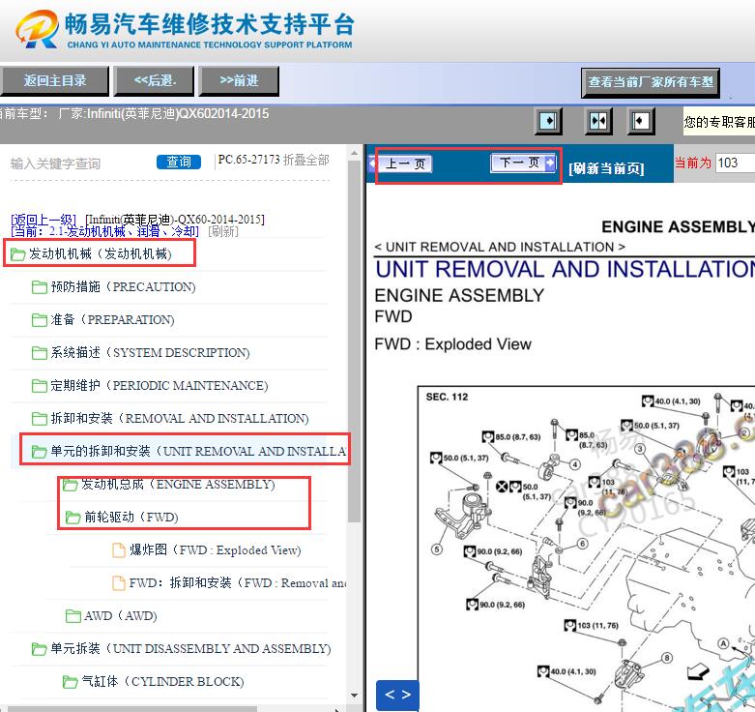Click folder icon beside 预防措施 PRECAUTION
The height and width of the screenshot is (712, 755).
[x=39, y=287]
